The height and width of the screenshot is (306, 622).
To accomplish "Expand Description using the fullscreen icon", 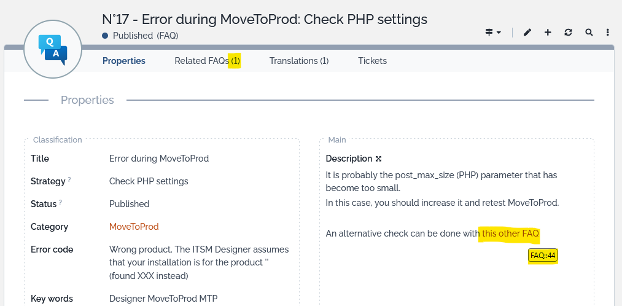I will (379, 159).
